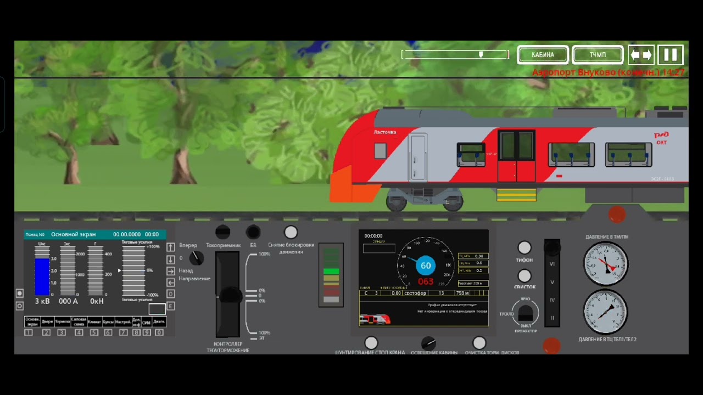Click the '0кН' force reading
703x395 pixels.
[97, 301]
